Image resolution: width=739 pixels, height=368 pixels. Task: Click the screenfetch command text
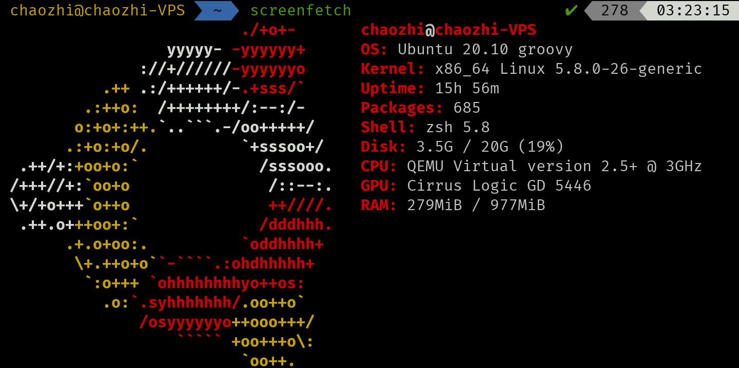pos(301,10)
